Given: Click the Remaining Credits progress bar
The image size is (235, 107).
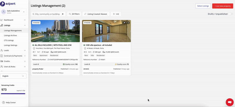Looking at the screenshot, I should coord(13,94).
